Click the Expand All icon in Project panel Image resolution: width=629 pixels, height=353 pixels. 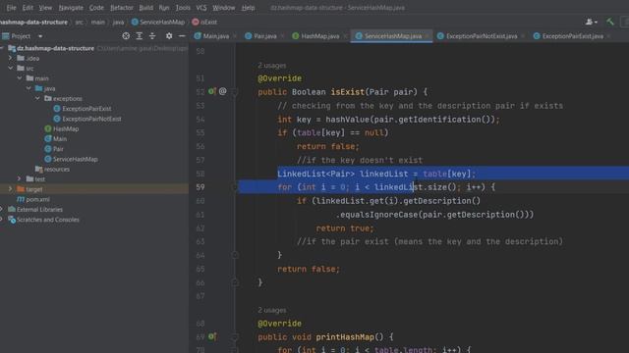click(x=140, y=36)
